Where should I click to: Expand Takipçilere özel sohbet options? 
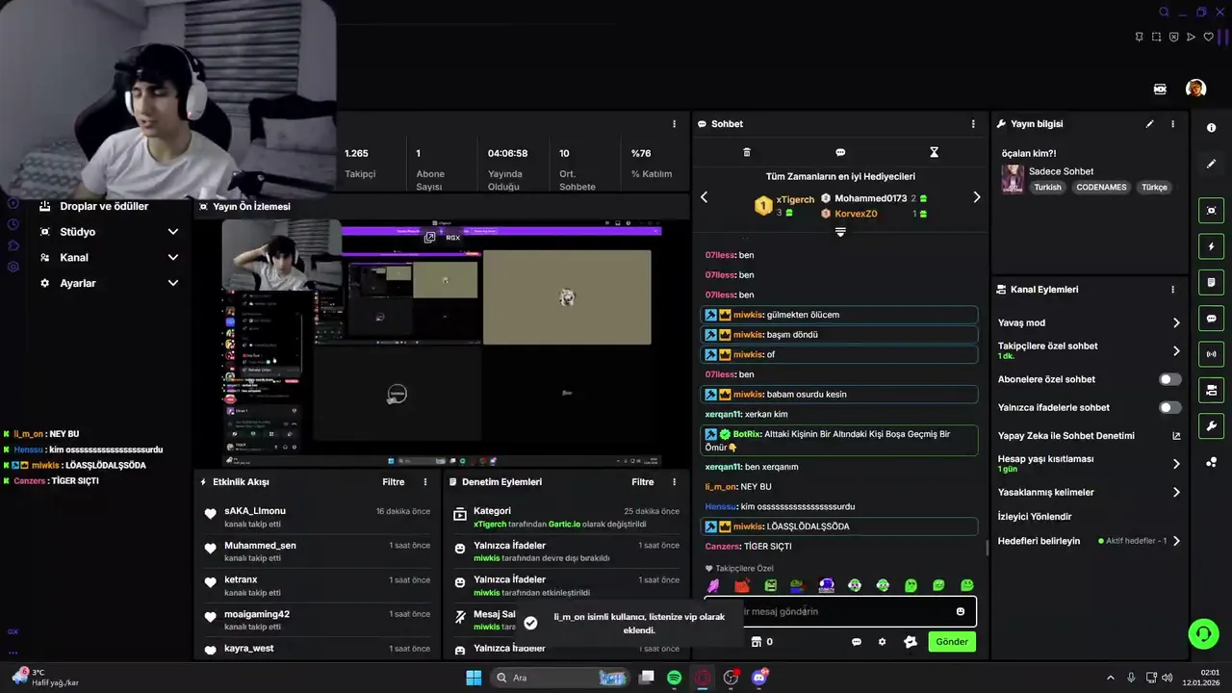(1176, 350)
